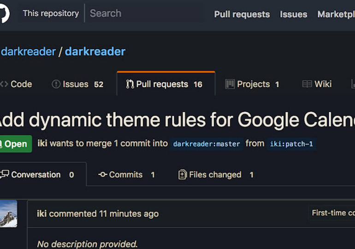The image size is (355, 249).
Task: Click the Commits tab icon
Action: pos(102,175)
